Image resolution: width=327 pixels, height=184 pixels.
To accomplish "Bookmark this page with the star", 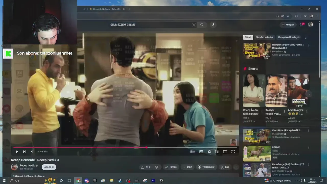I will (288, 16).
